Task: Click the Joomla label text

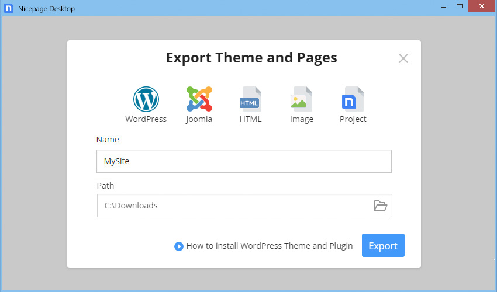Action: coord(199,119)
